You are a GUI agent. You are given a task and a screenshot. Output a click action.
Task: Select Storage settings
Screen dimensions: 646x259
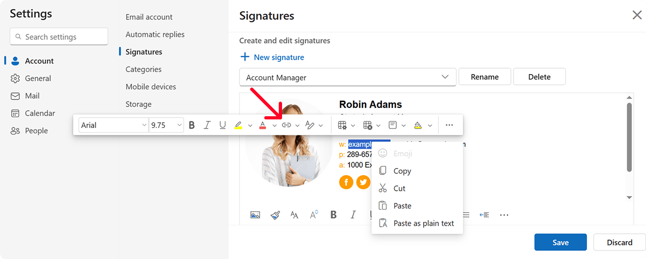(138, 104)
